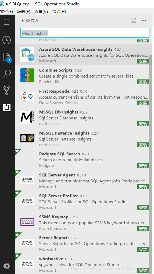This screenshot has height=274, width=154.
Task: Select Combine Scripts title text
Action: [56, 70]
